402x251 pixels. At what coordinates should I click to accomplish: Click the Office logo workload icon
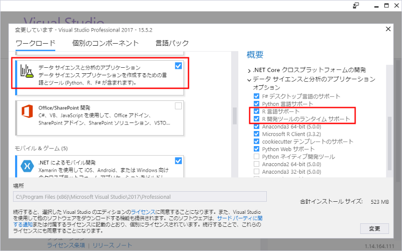tap(27, 111)
